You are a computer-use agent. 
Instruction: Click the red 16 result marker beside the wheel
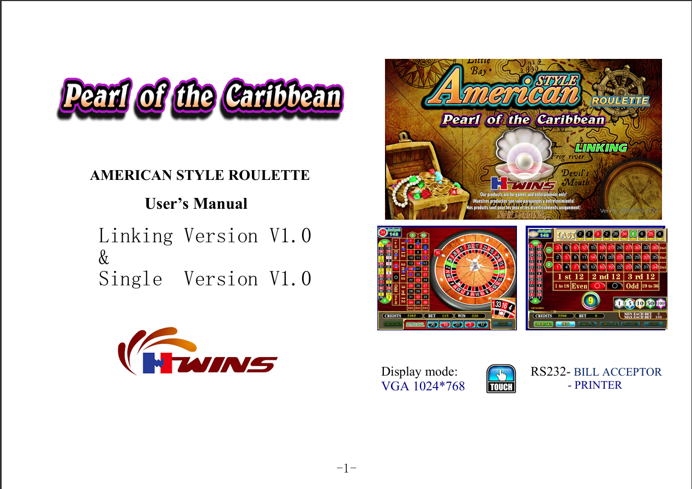[x=437, y=252]
